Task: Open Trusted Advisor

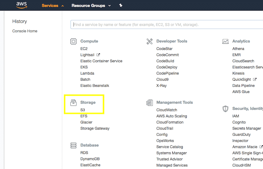Action: 169,159
